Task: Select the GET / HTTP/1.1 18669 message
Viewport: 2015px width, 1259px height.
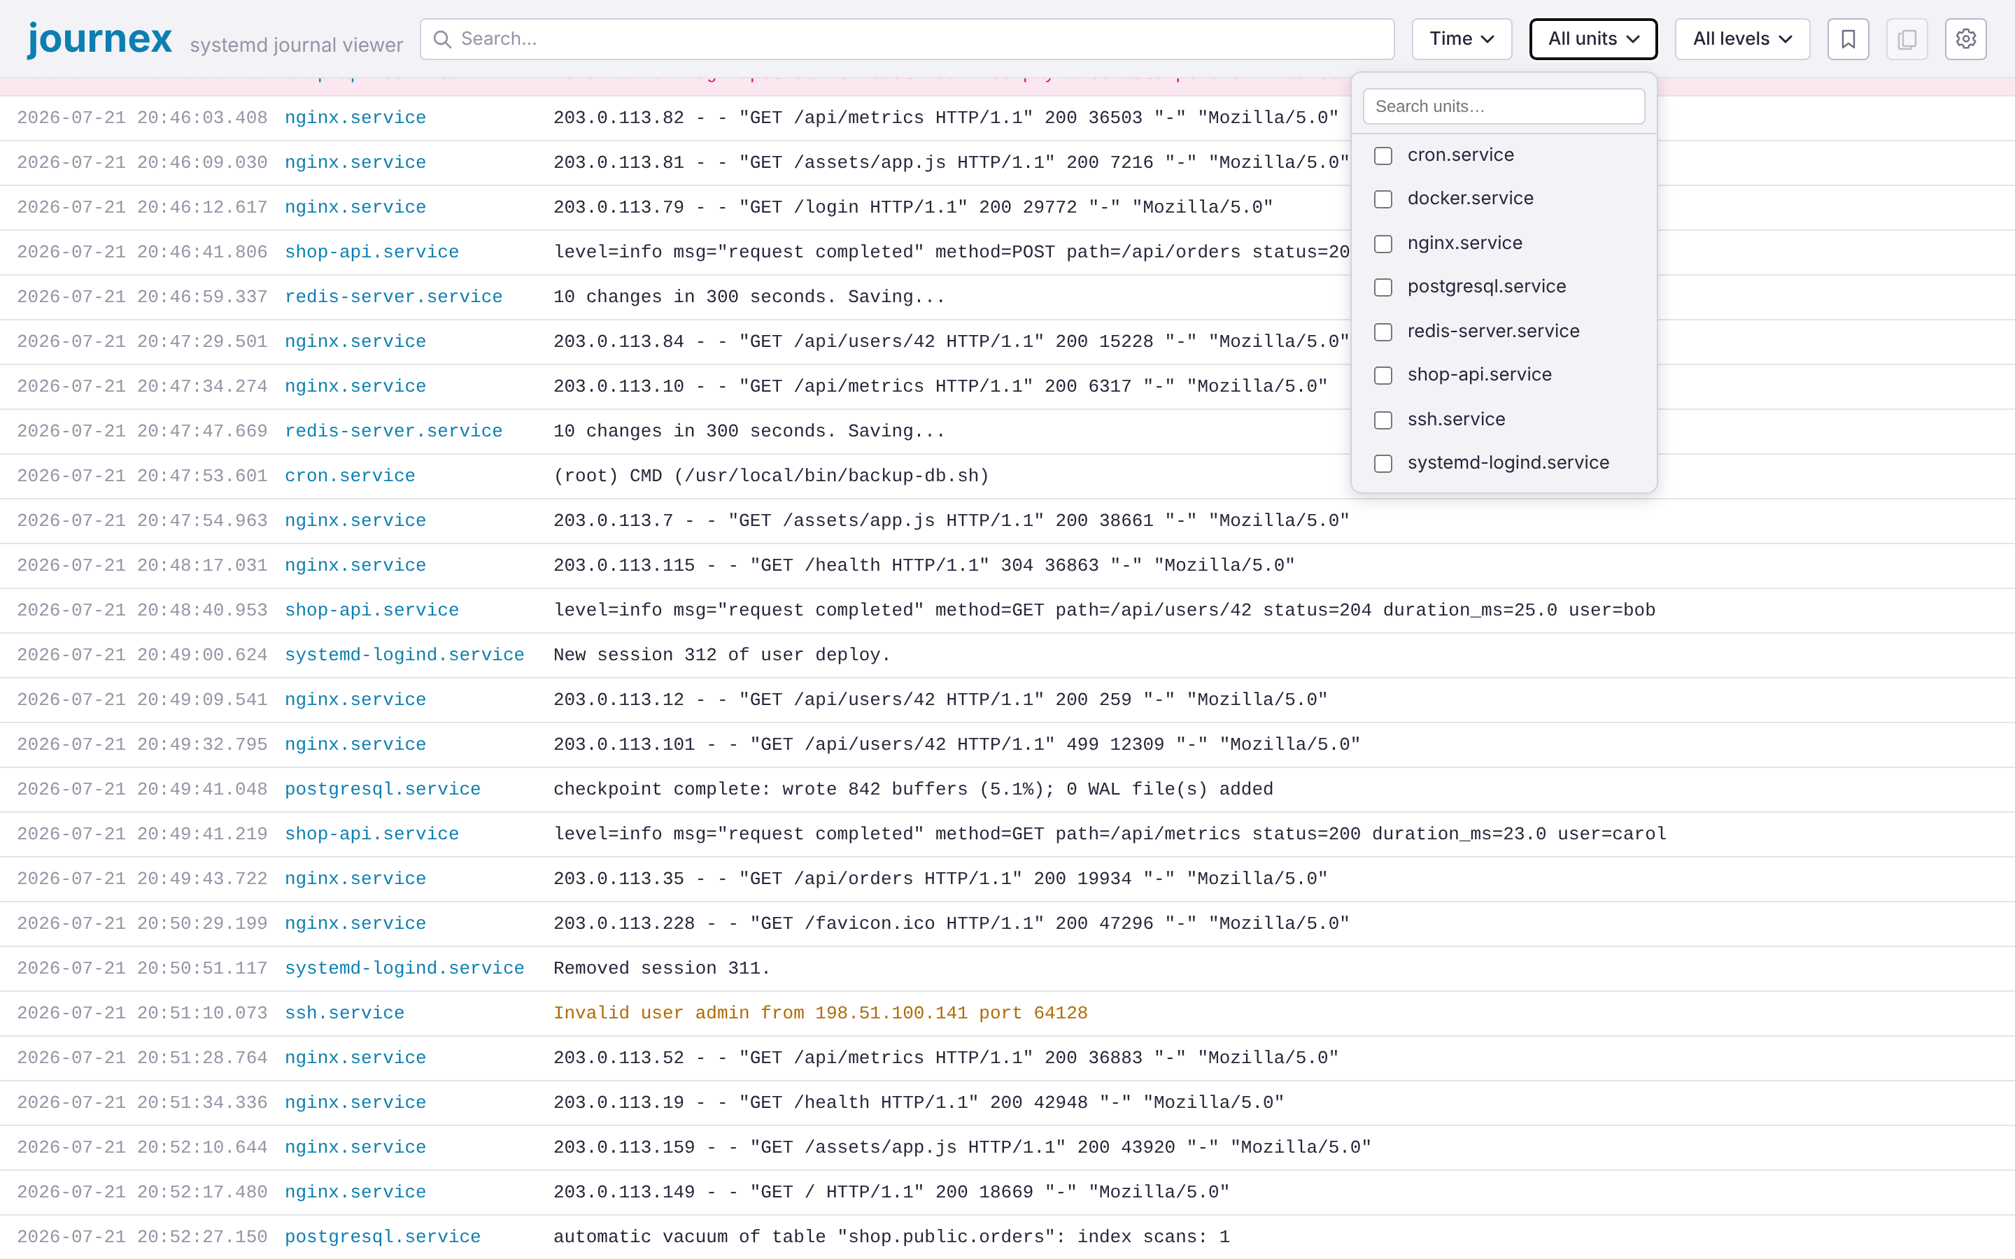Action: [x=892, y=1192]
